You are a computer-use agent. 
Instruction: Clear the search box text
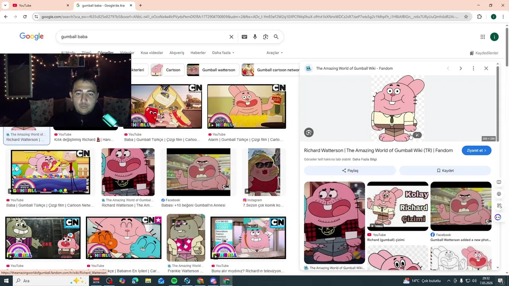tap(231, 37)
